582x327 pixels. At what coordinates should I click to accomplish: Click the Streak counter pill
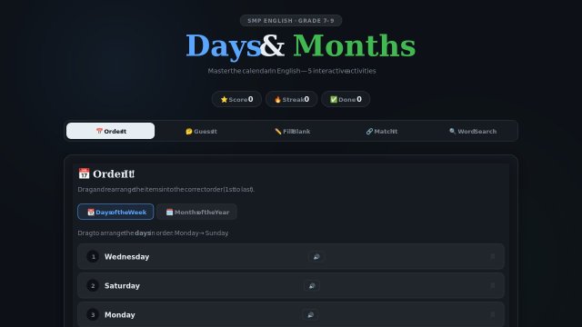(291, 99)
